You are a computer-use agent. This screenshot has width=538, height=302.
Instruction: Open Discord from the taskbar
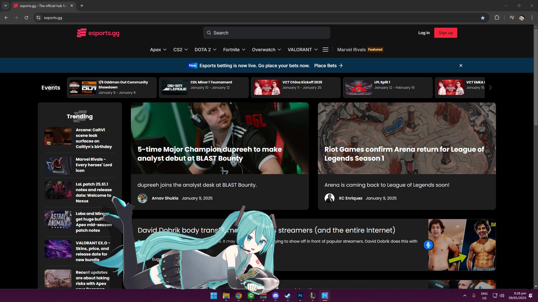[x=275, y=296]
